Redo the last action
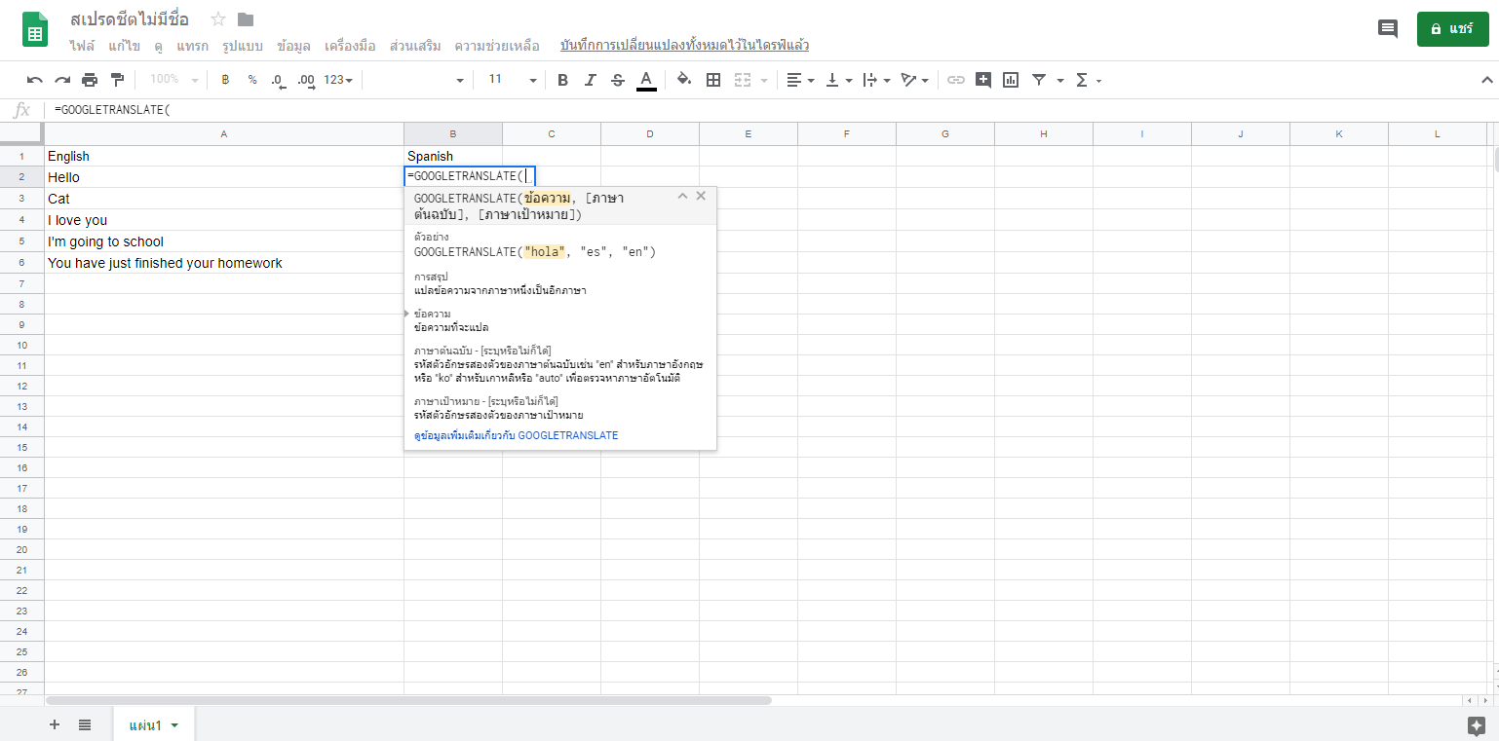Viewport: 1499px width, 741px height. tap(62, 80)
